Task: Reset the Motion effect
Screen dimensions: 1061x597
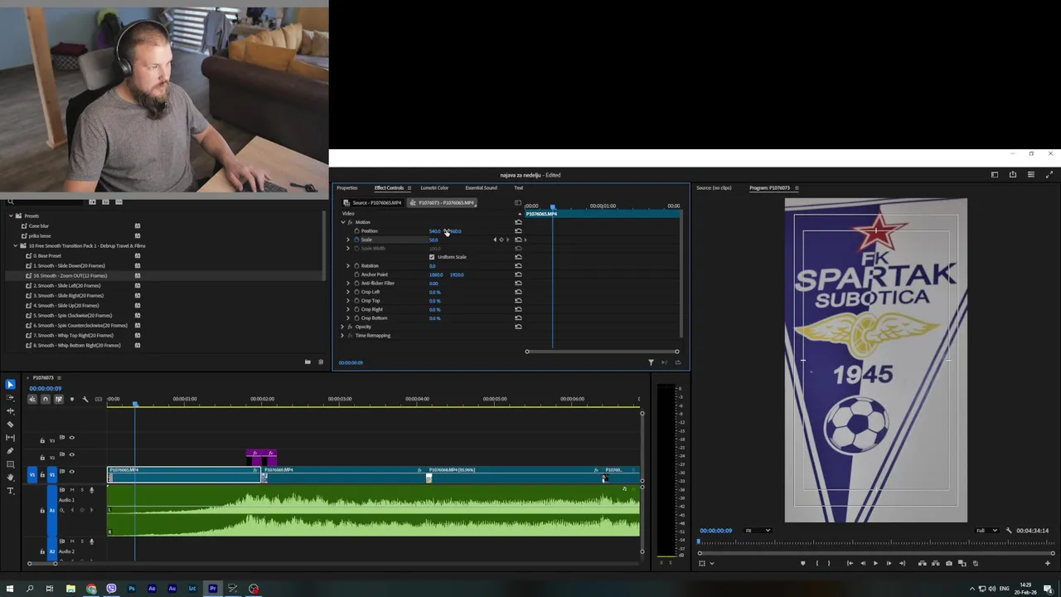Action: (x=518, y=222)
